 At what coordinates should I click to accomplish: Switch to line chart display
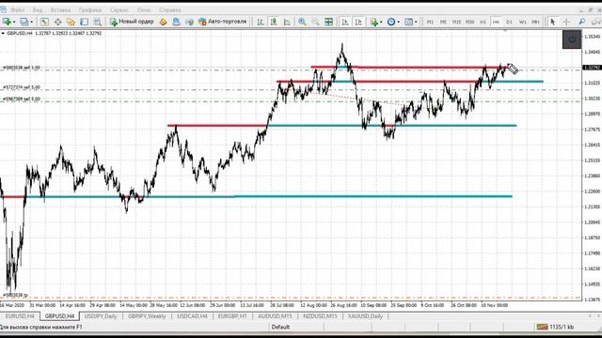click(x=287, y=22)
